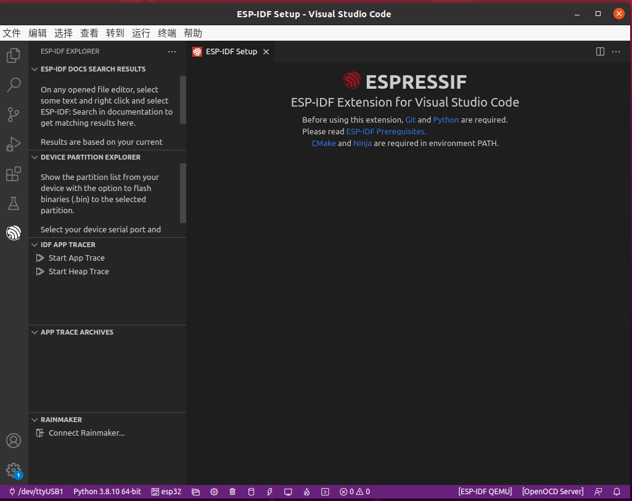Collapse App Trace Archives section

(x=35, y=332)
